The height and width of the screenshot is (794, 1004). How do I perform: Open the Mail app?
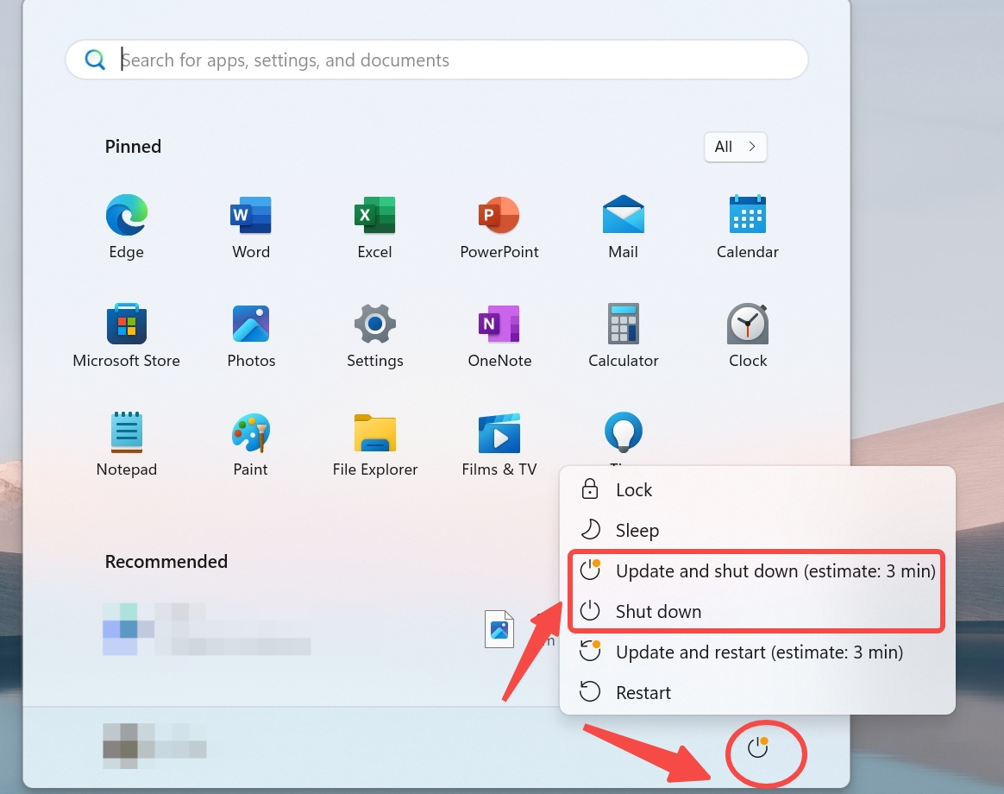click(623, 226)
